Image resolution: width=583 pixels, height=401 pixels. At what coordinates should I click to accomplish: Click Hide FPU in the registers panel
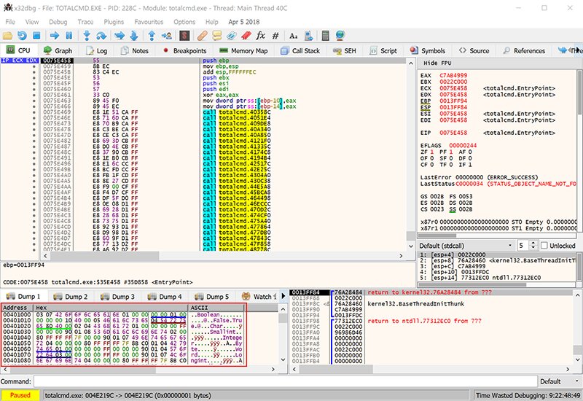pos(437,63)
